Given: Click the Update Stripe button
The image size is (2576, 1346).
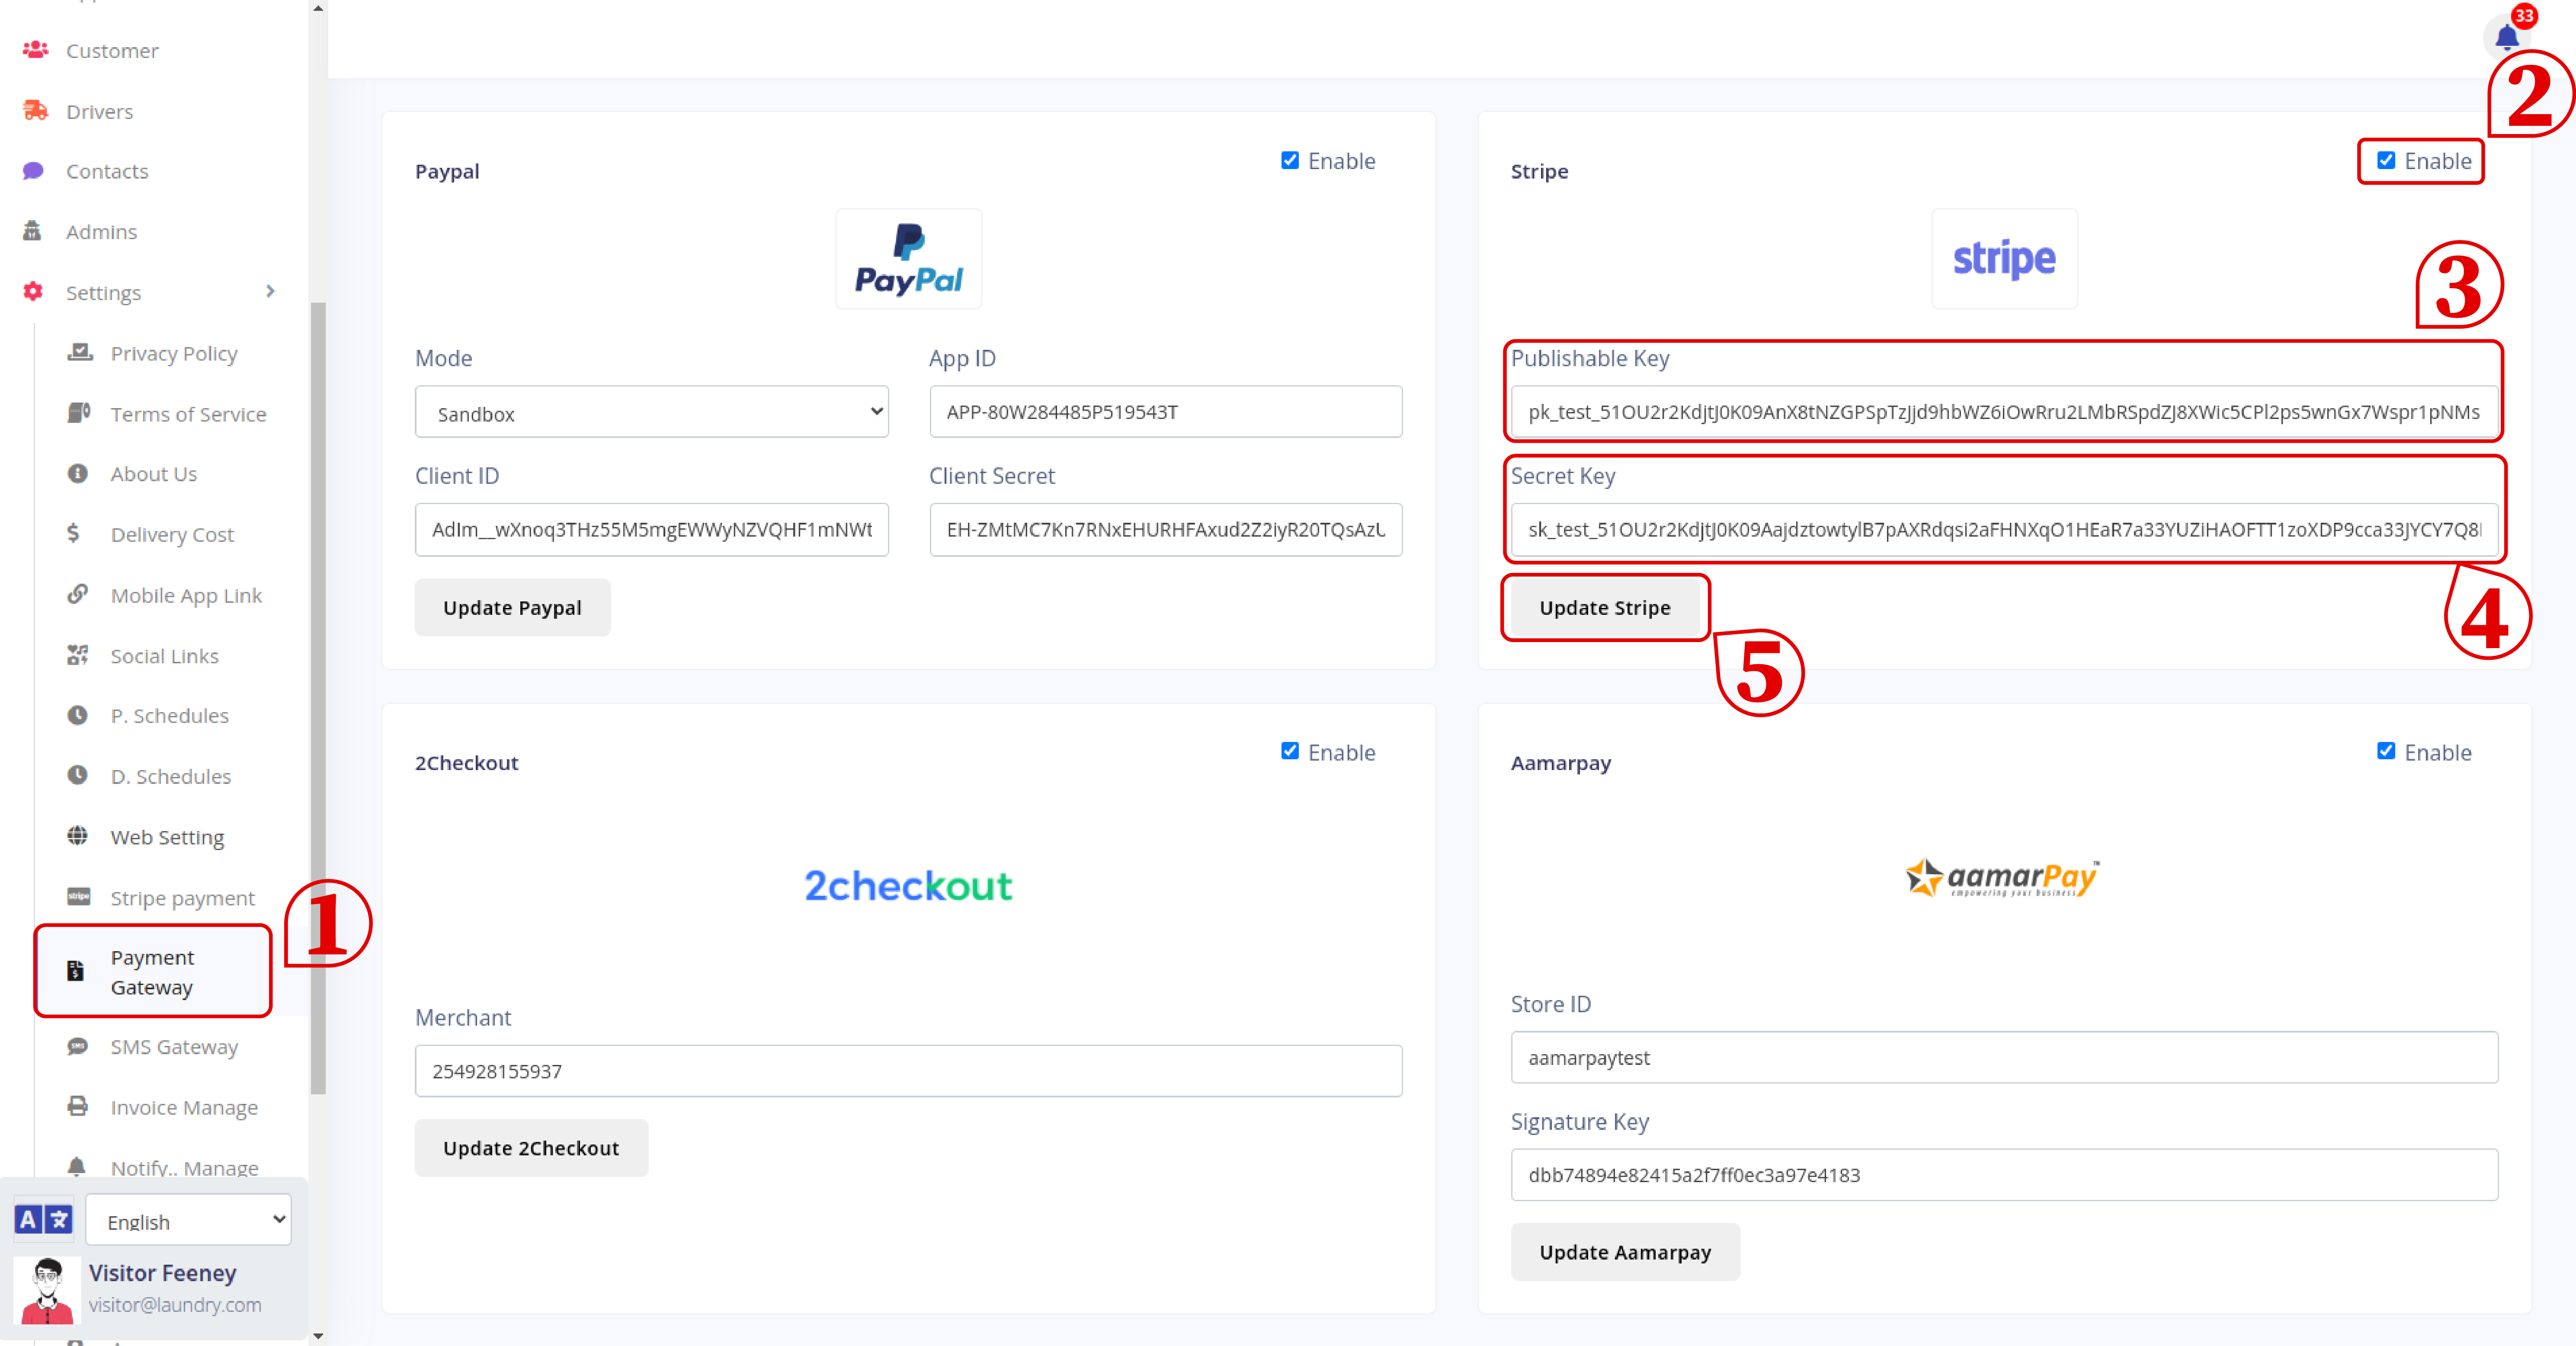Looking at the screenshot, I should click(1605, 608).
